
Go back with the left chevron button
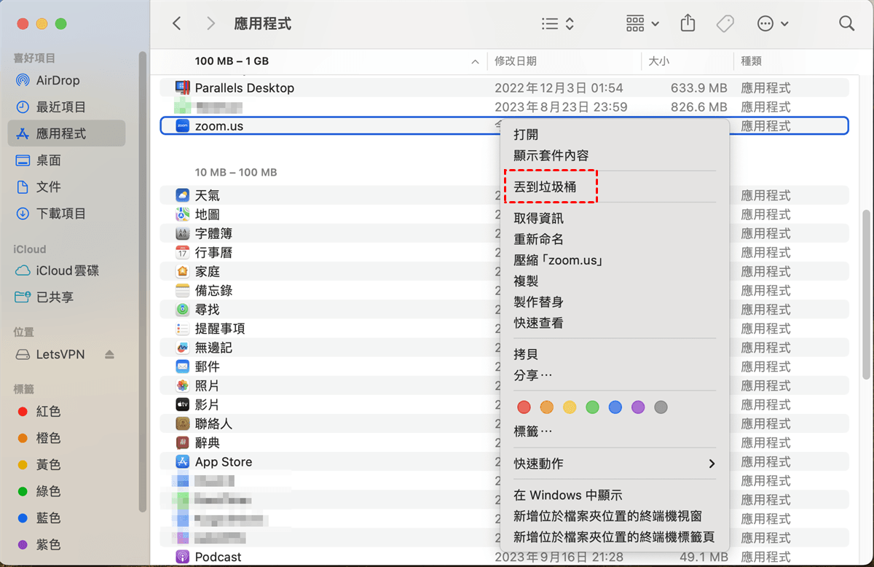click(x=176, y=23)
